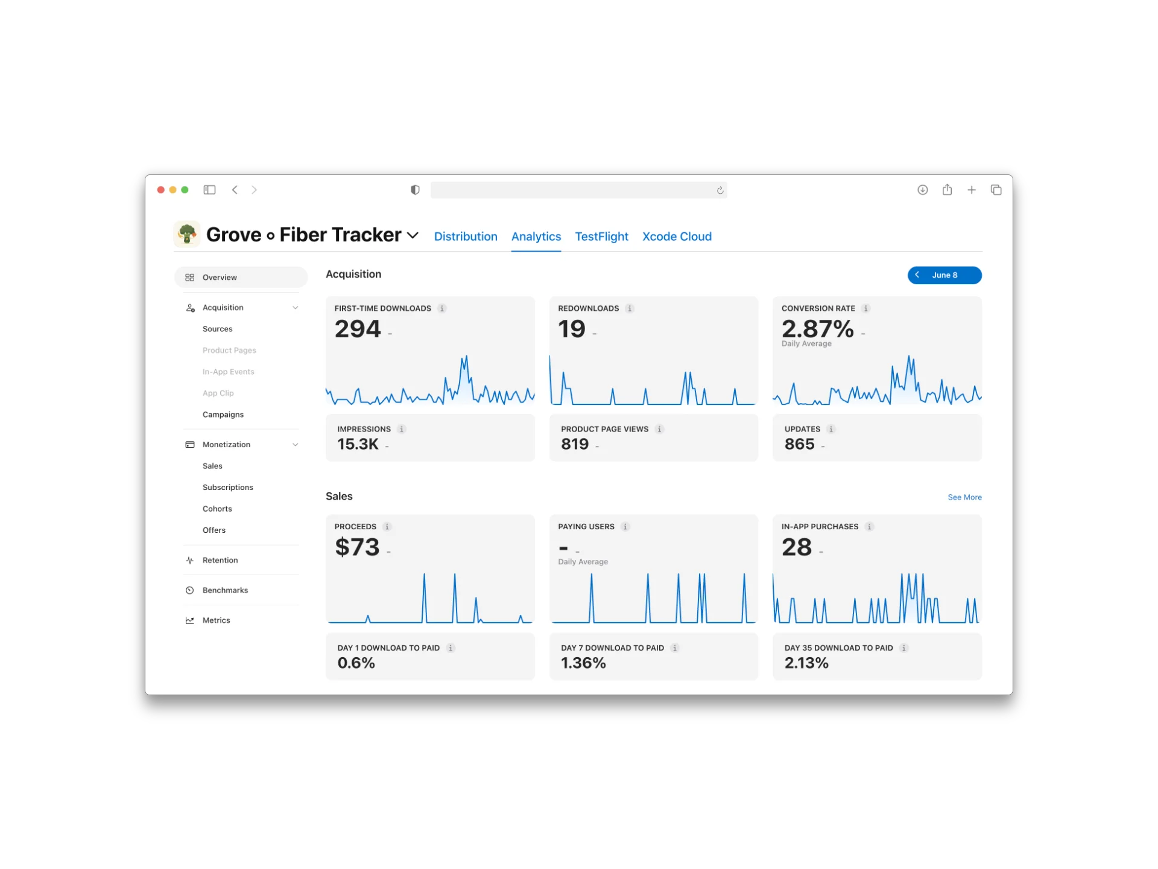Go forward with the browser forward arrow
This screenshot has height=869, width=1158.
pyautogui.click(x=255, y=190)
